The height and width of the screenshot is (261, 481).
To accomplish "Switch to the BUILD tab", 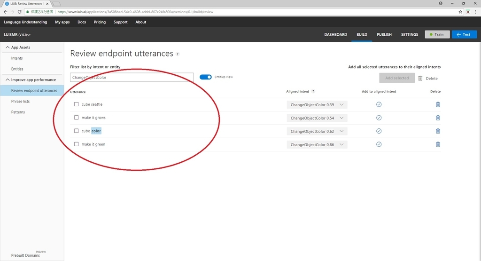I will pyautogui.click(x=362, y=34).
